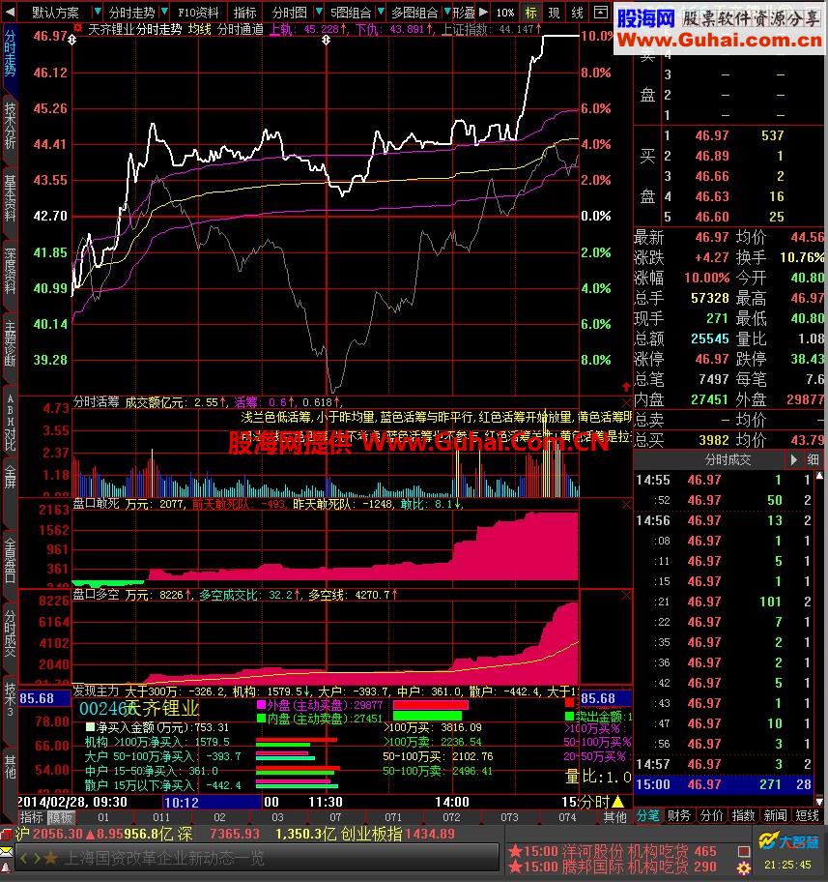Click the next news arrow in ticker bar

pos(37,859)
